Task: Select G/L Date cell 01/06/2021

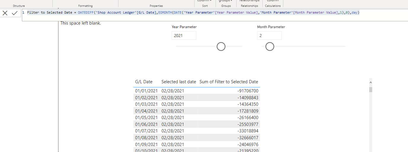Action: click(147, 124)
